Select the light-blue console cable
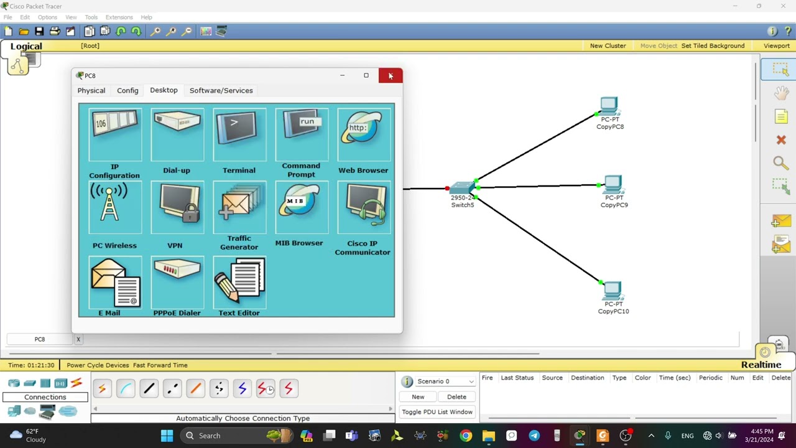Screen dimensions: 796x448 pyautogui.click(x=126, y=389)
